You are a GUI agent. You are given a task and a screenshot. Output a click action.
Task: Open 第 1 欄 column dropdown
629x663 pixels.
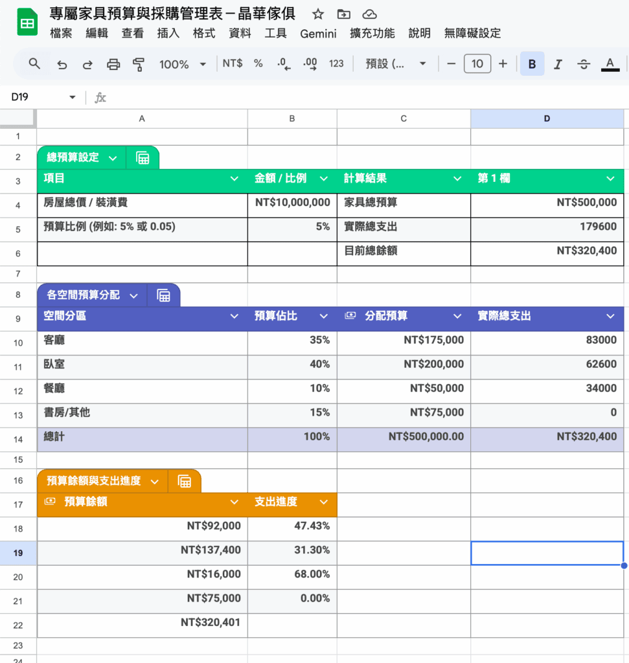point(610,179)
